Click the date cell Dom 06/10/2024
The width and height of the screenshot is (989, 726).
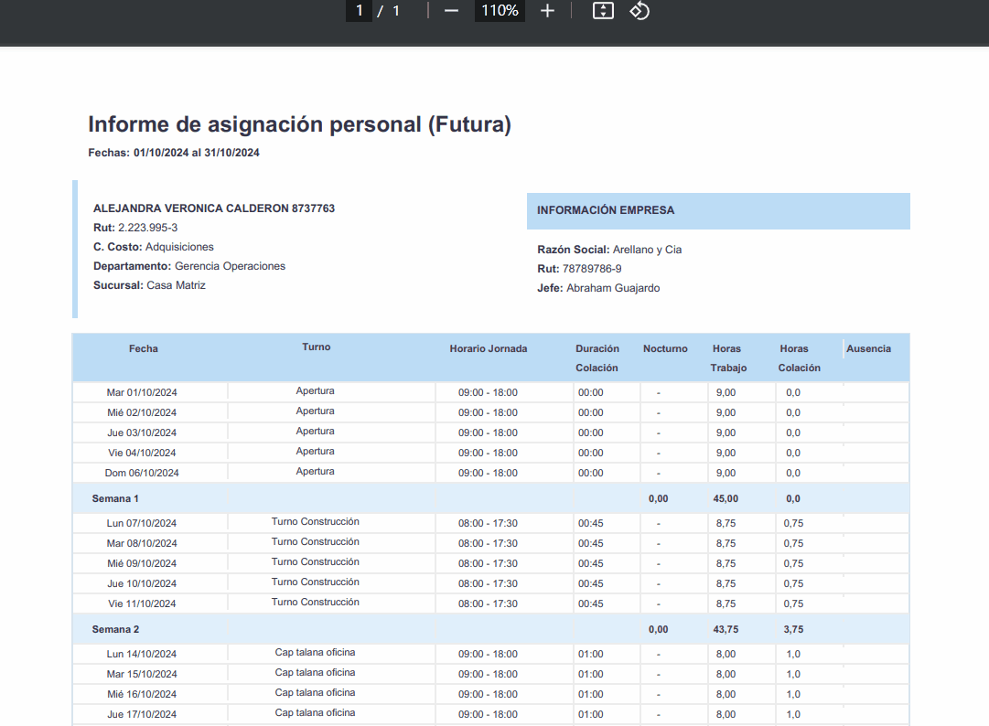(x=142, y=474)
